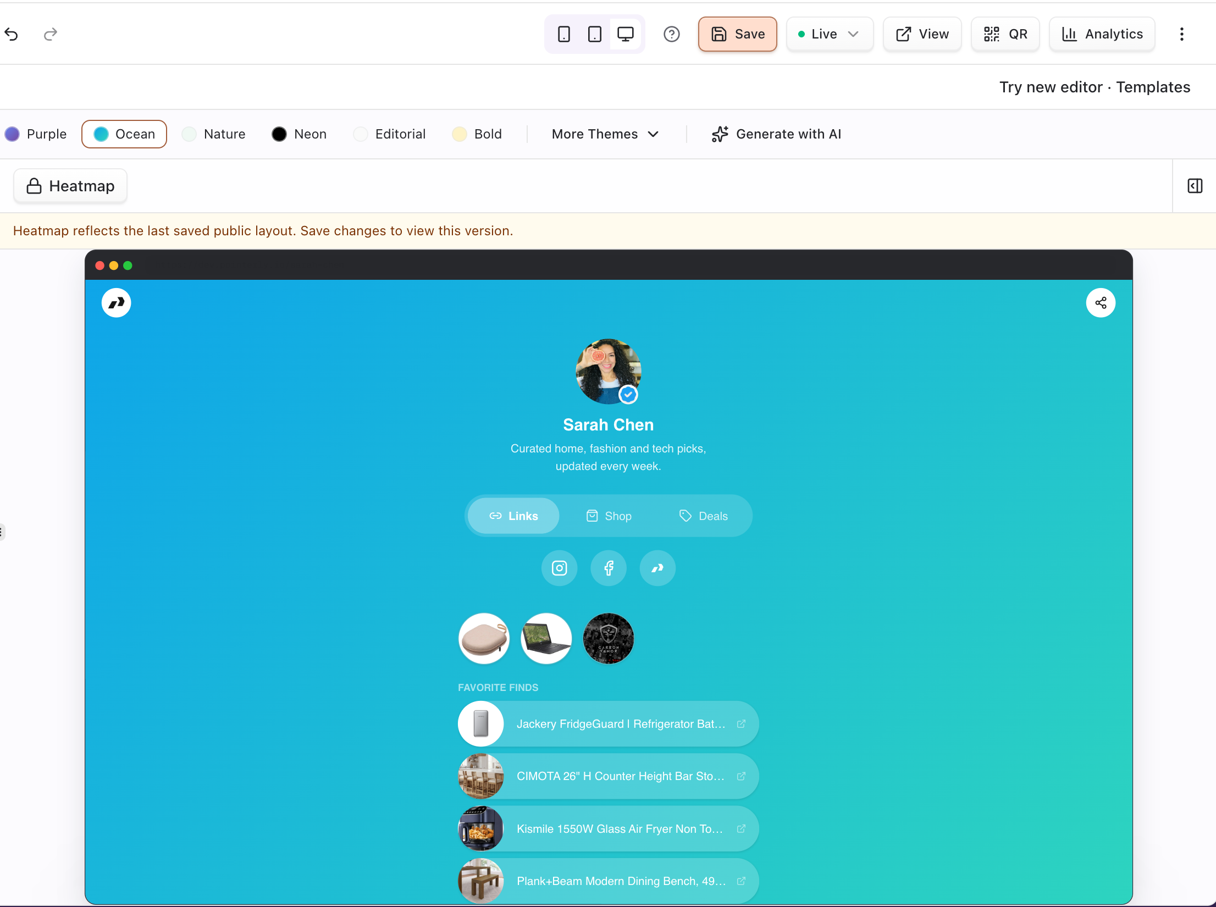Switch to the Deals tab

pos(703,516)
